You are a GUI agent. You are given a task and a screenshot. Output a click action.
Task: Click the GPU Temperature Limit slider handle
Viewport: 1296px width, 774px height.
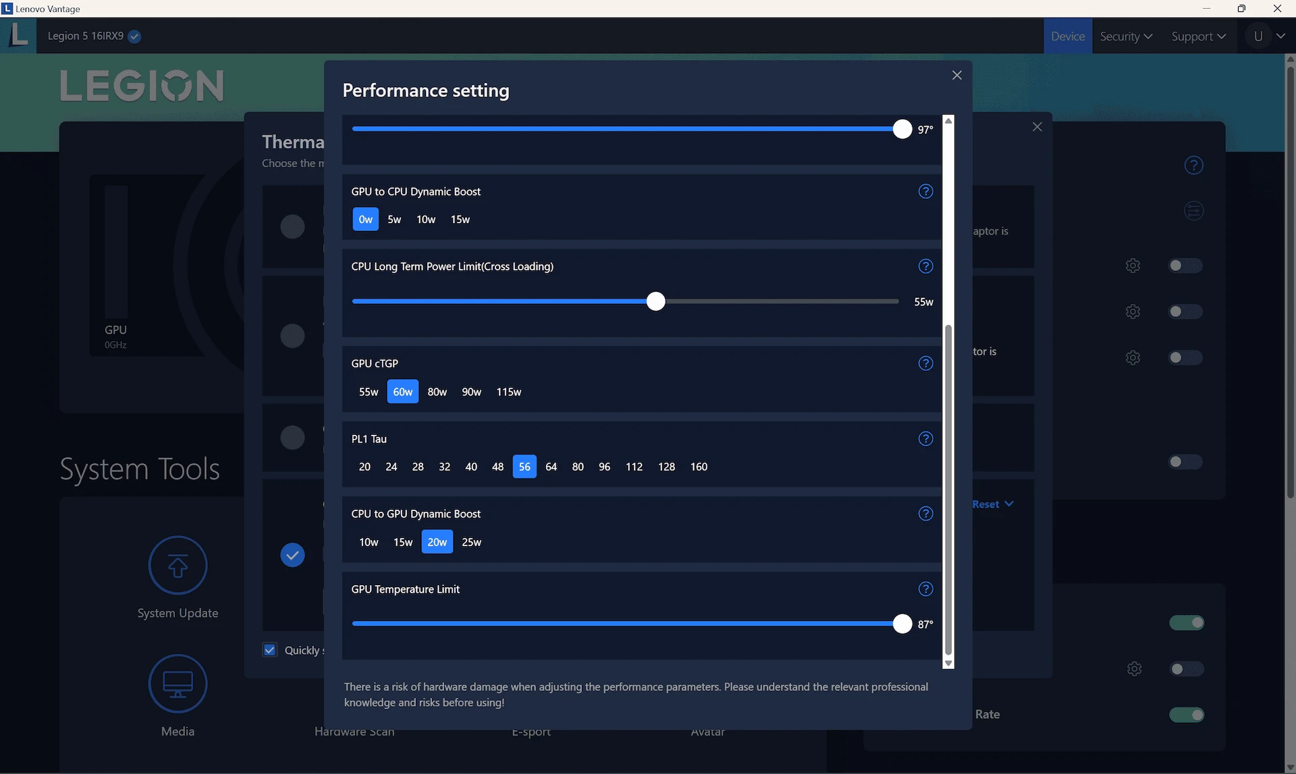tap(902, 624)
